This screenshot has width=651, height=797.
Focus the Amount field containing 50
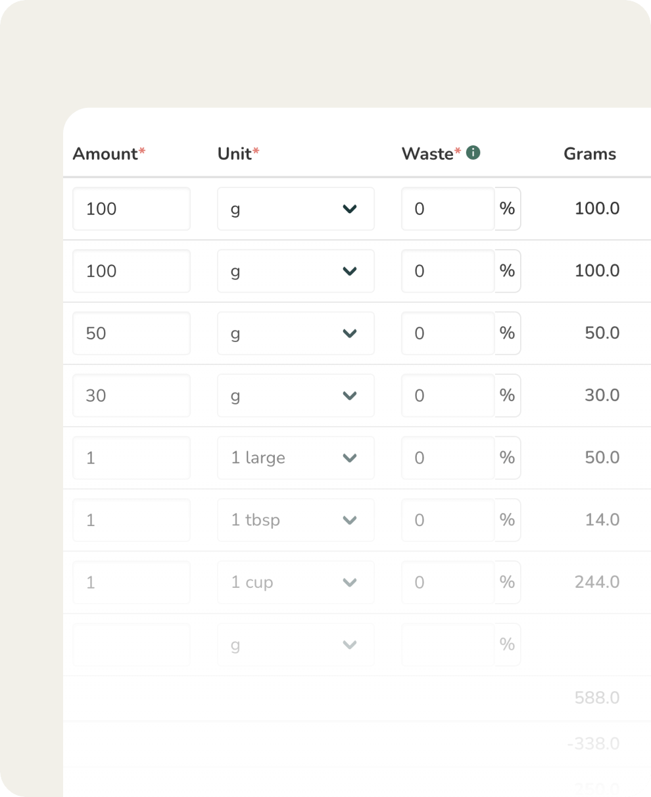tap(132, 333)
